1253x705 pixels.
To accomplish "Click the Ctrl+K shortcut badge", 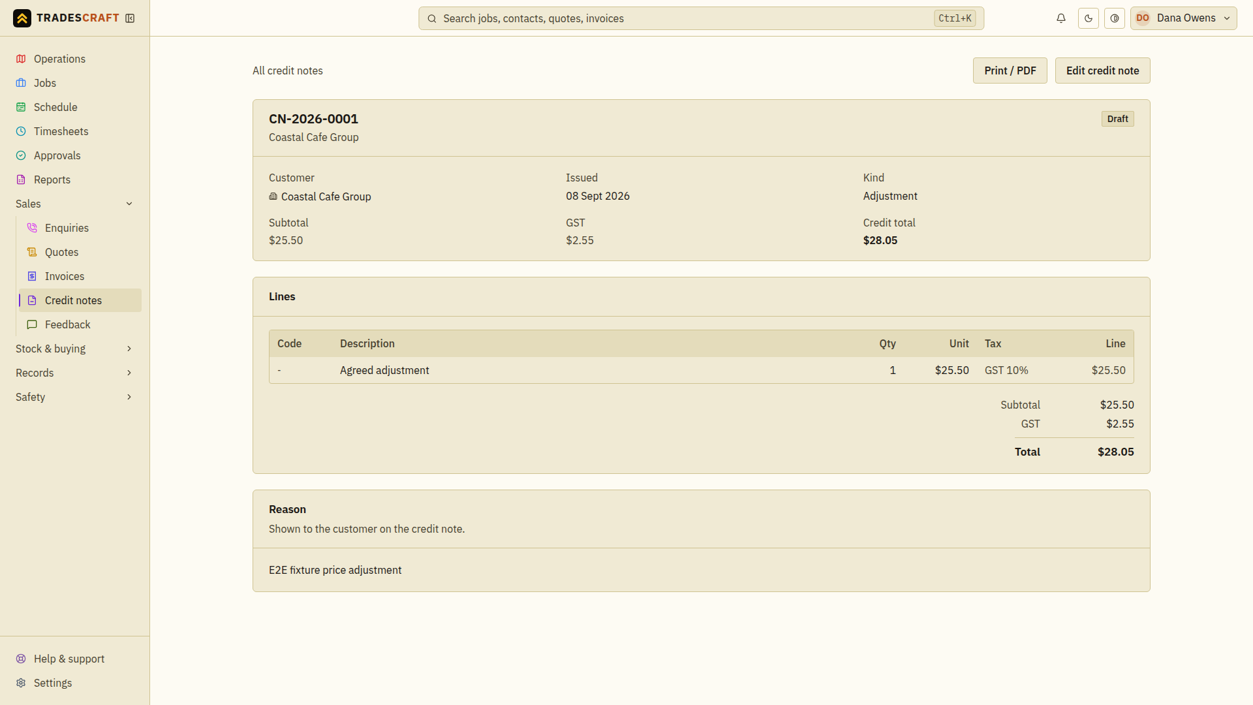I will 955,18.
